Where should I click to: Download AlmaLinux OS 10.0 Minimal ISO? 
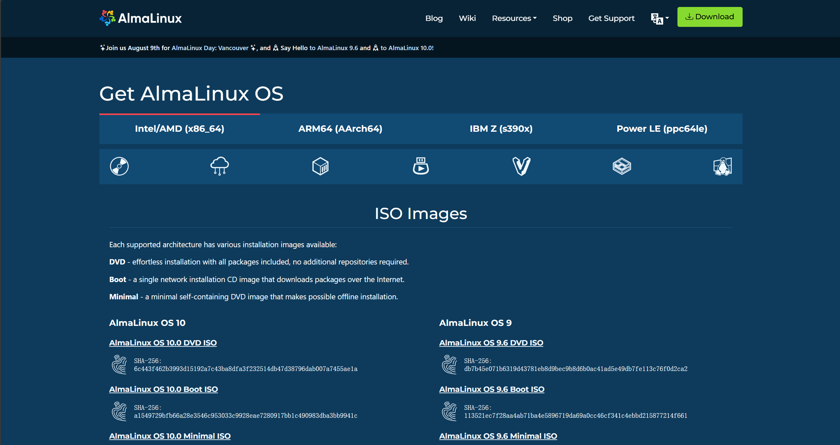pos(170,436)
